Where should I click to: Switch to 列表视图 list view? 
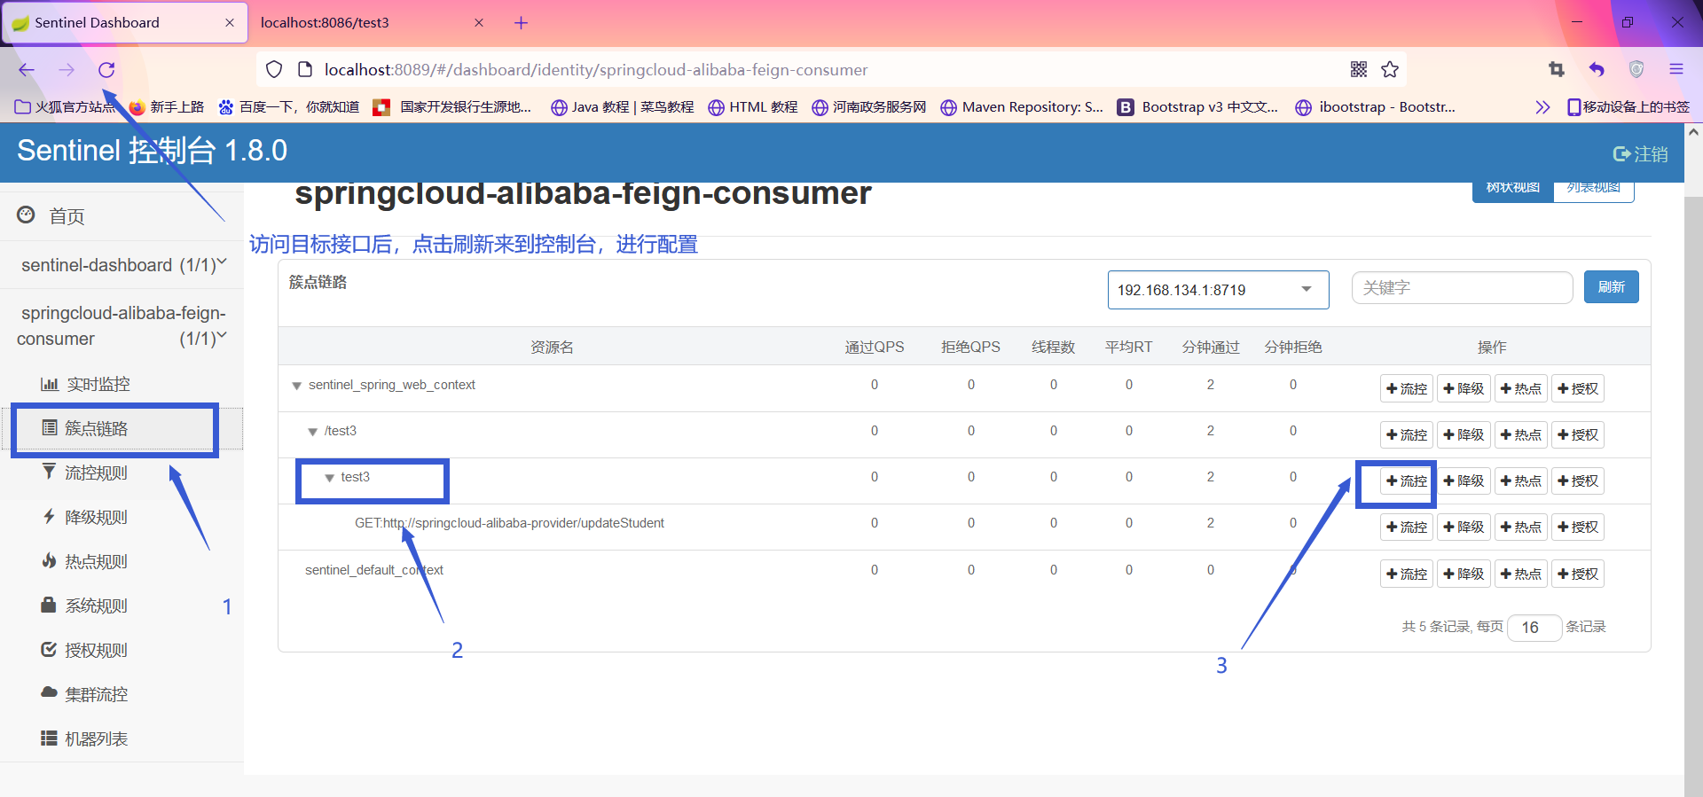point(1594,189)
